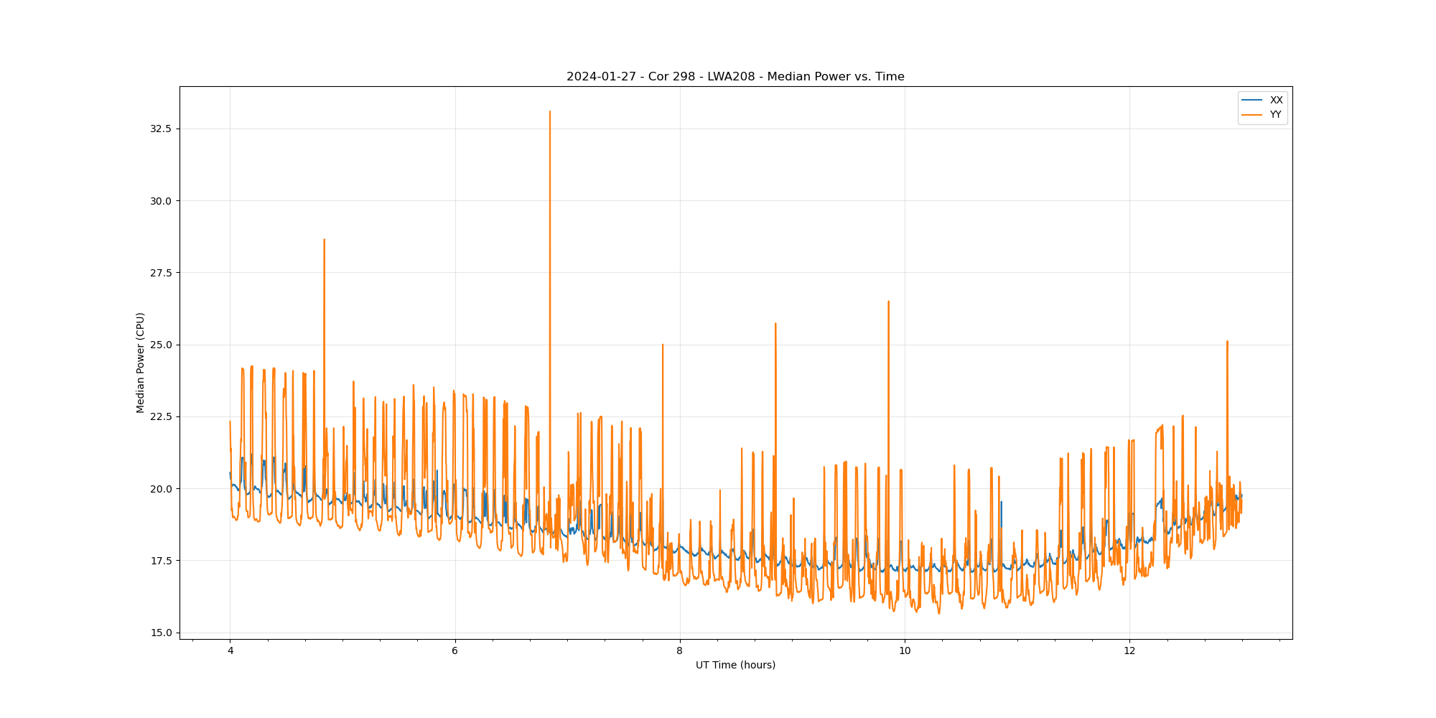This screenshot has width=1436, height=718.
Task: Click the plot title text
Action: tap(735, 77)
